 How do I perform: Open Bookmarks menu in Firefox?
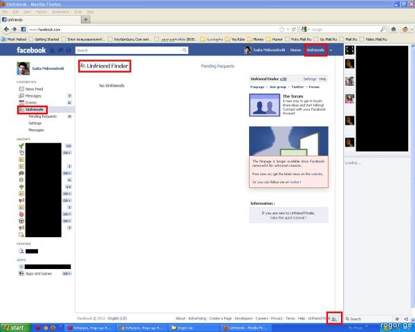tap(61, 12)
